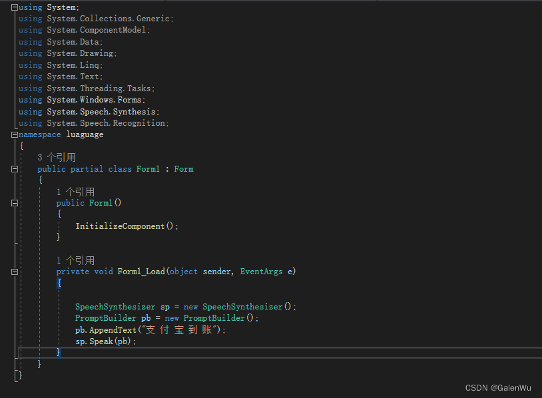Click 'System.Linq' in its using line
This screenshot has width=542, height=398.
[73, 65]
